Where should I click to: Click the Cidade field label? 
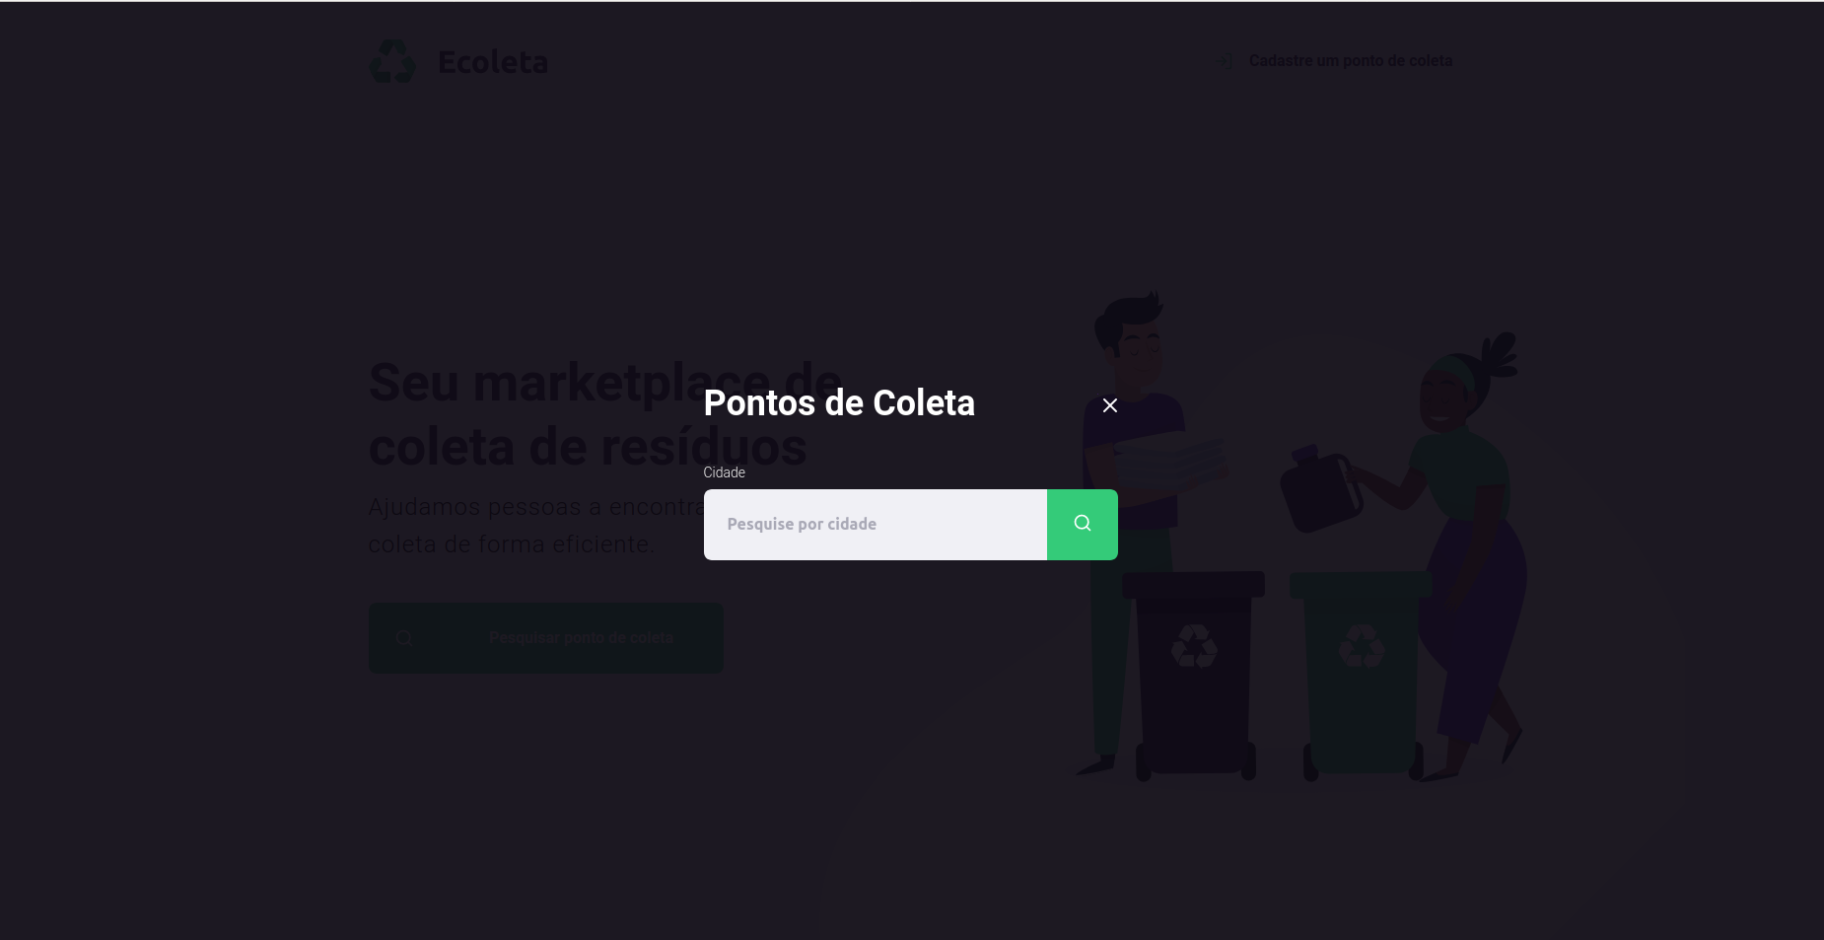tap(724, 472)
